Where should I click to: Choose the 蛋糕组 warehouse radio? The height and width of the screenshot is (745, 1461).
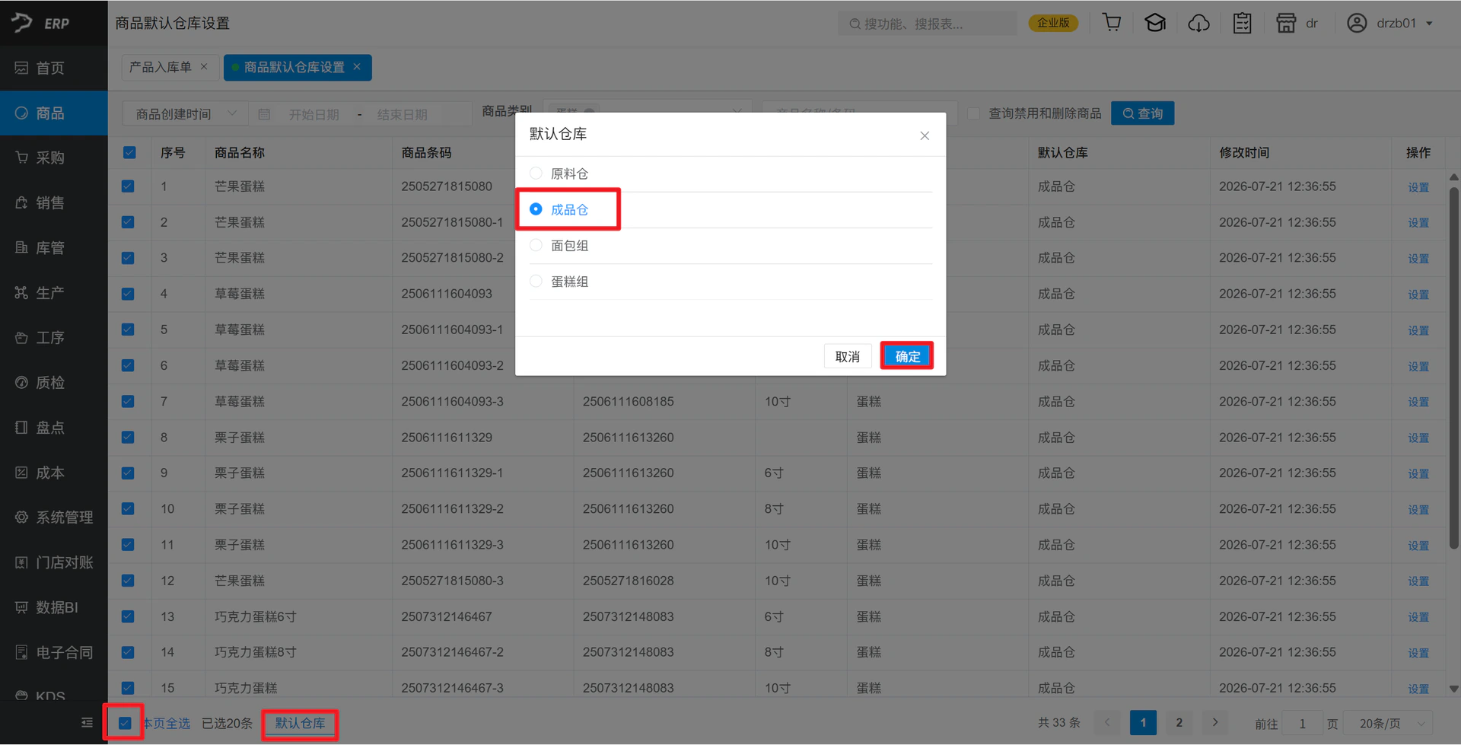coord(536,281)
